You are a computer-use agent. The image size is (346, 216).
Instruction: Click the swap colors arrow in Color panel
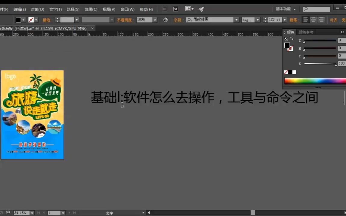click(x=292, y=38)
